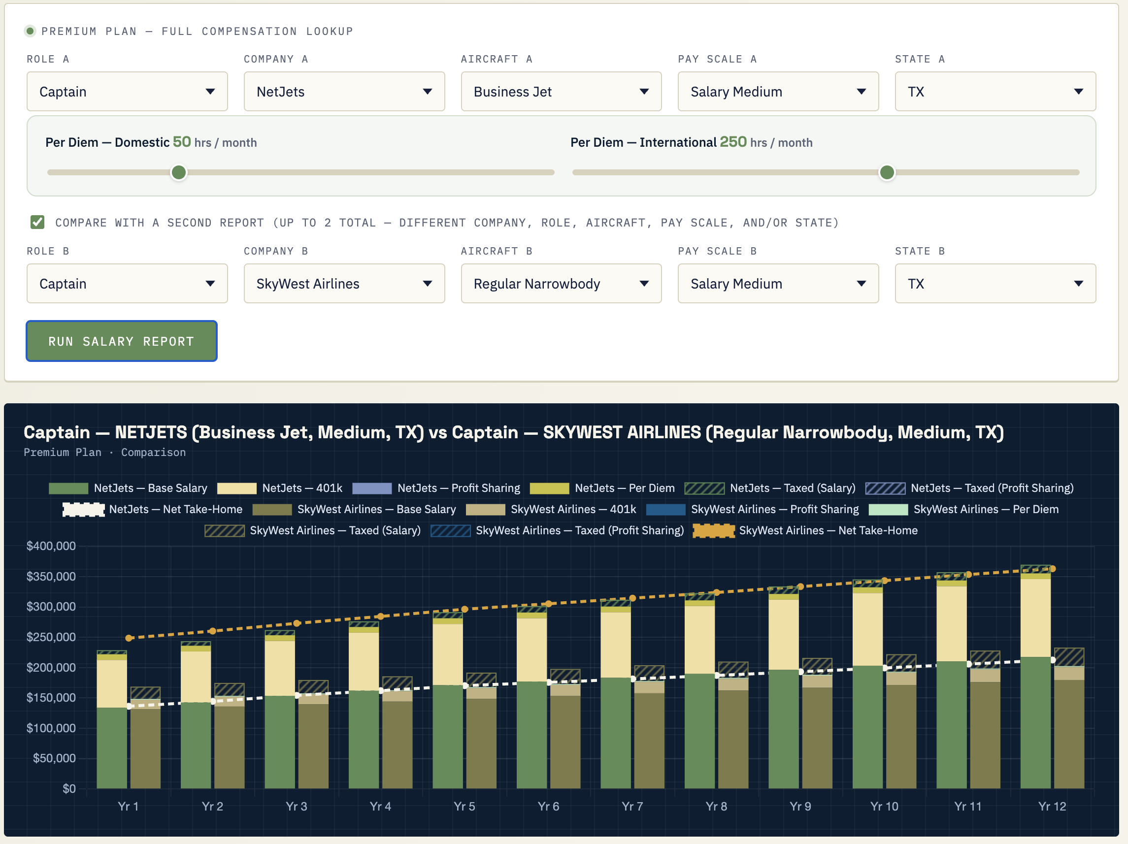Screen dimensions: 1128x844
Task: Toggle SkyWest Airlines Profit Sharing legend swatch
Action: pyautogui.click(x=665, y=510)
